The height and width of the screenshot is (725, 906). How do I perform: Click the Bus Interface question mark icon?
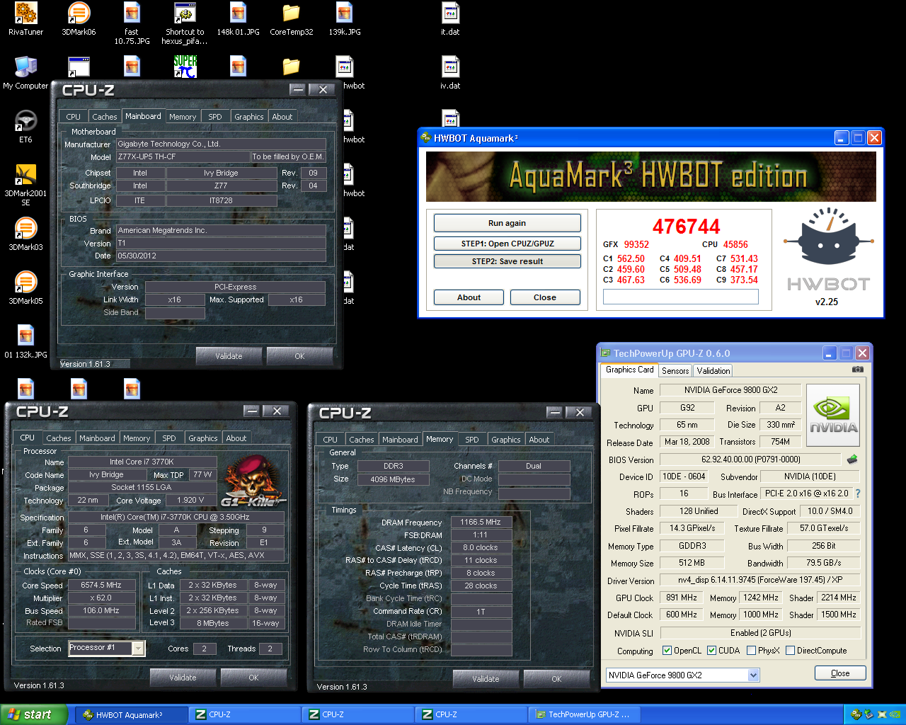(x=858, y=493)
